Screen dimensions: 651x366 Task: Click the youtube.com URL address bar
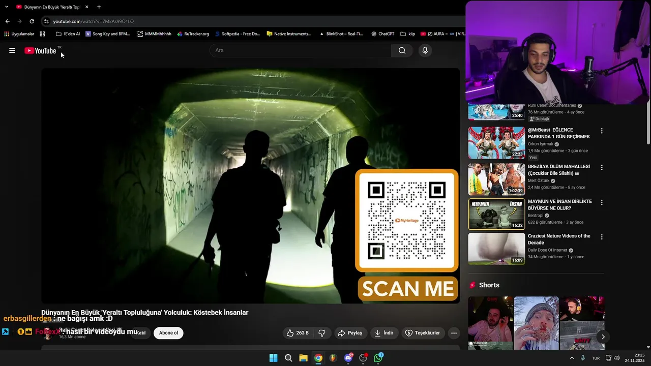click(94, 21)
